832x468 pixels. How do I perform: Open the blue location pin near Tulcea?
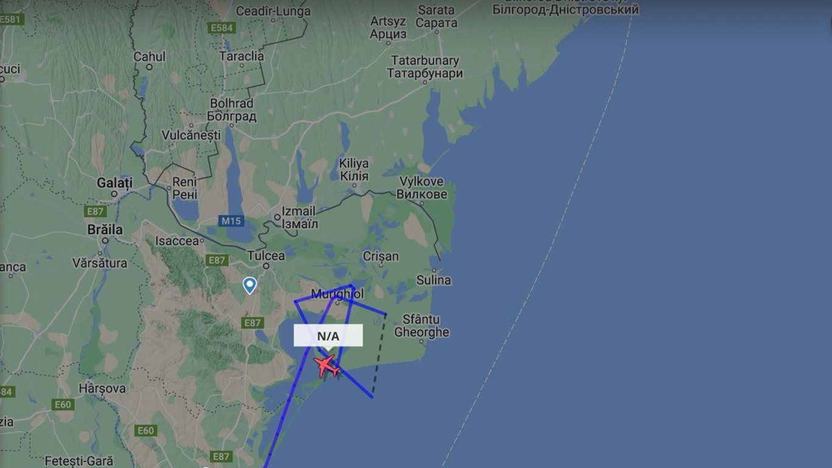tap(249, 285)
